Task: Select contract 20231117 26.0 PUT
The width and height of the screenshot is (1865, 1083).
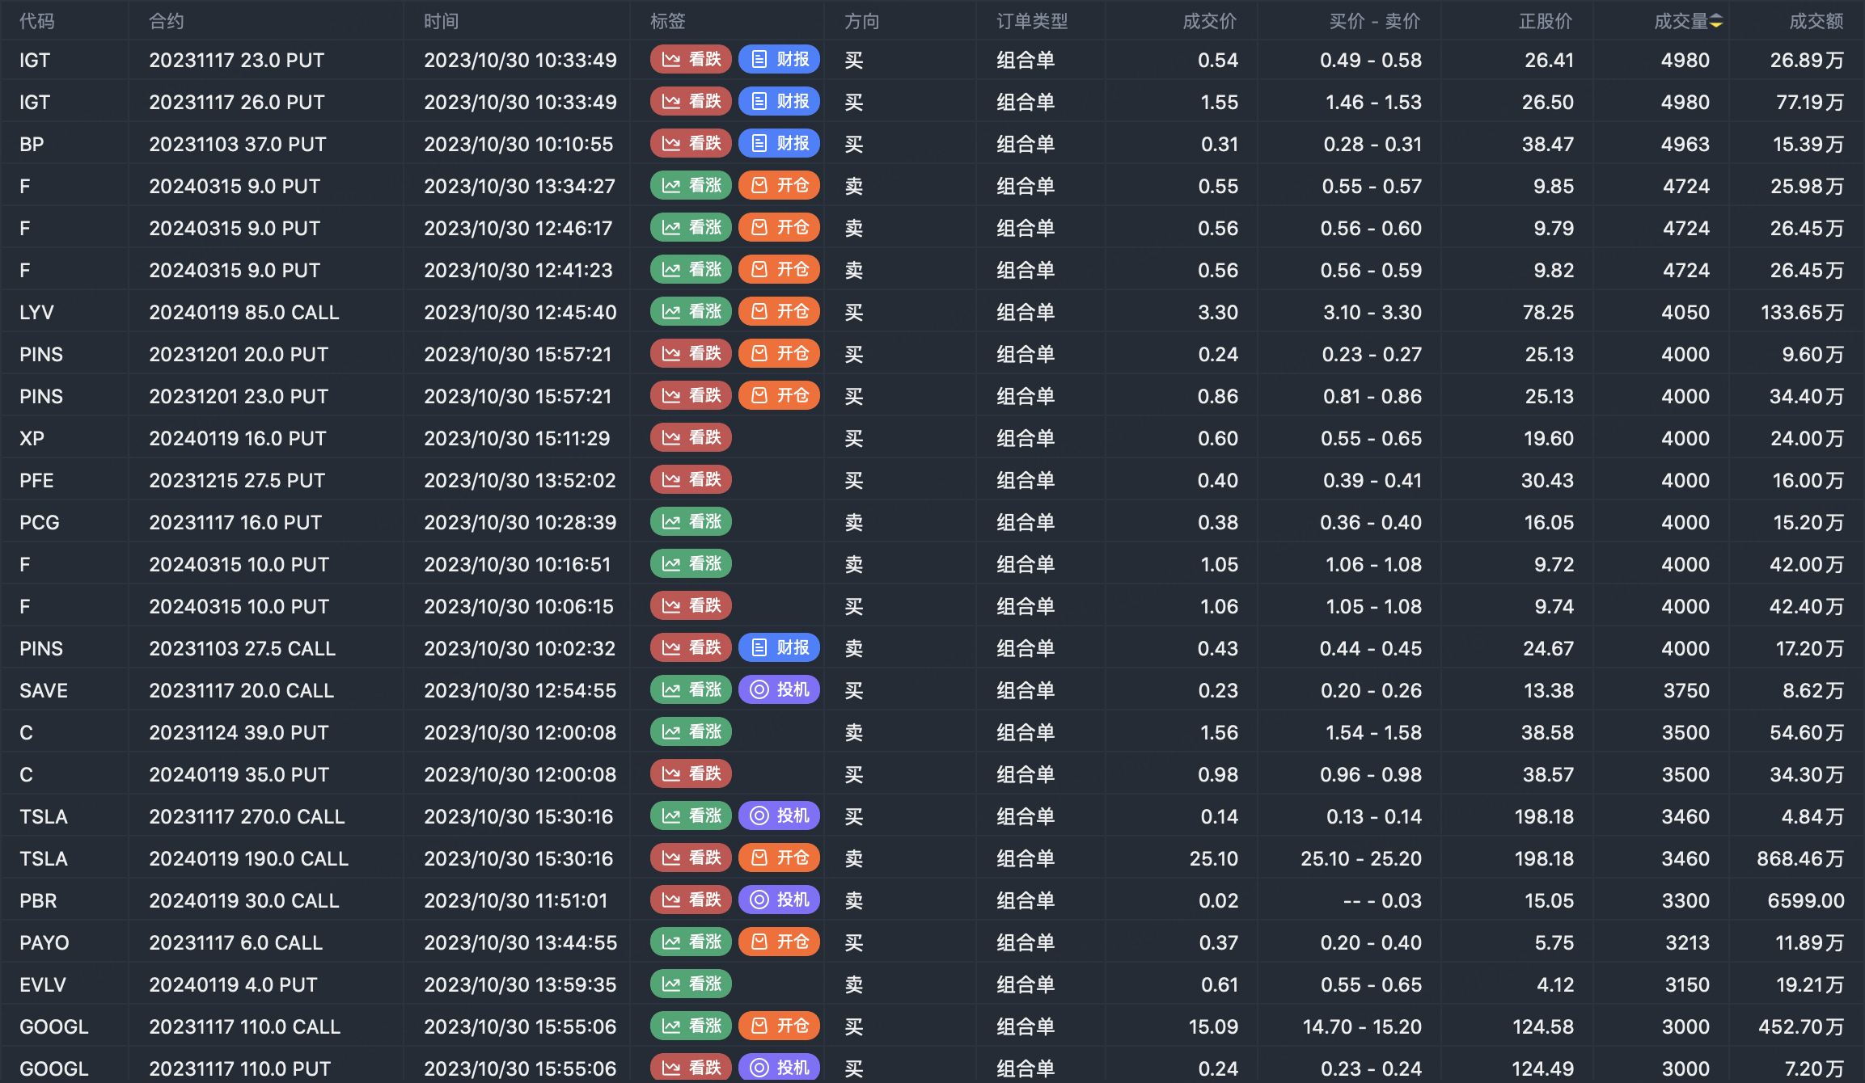Action: [237, 102]
